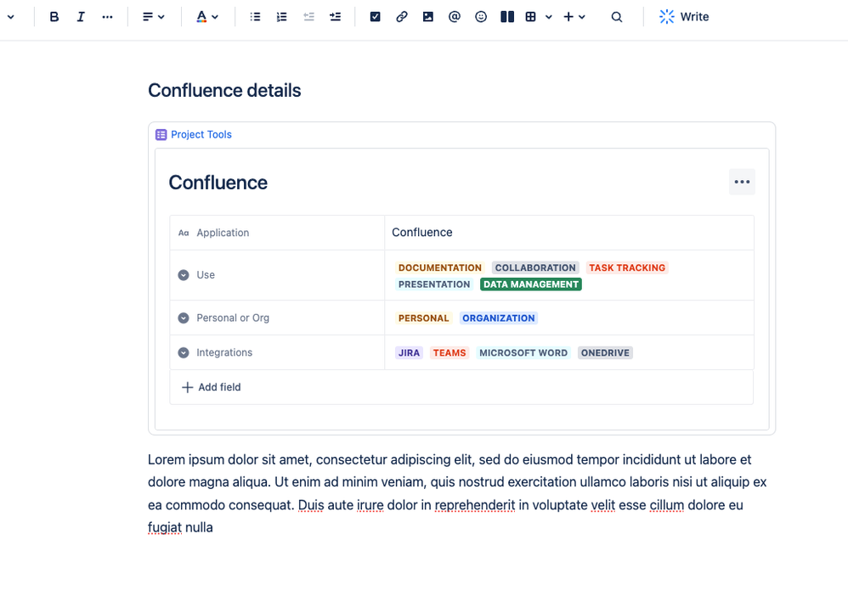The image size is (848, 613).
Task: Click the Project Tools database icon
Action: (161, 135)
